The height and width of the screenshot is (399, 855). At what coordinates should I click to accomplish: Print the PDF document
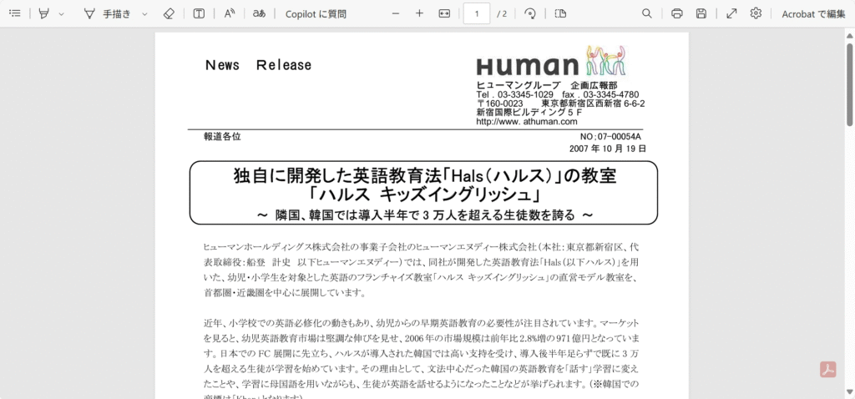point(677,13)
